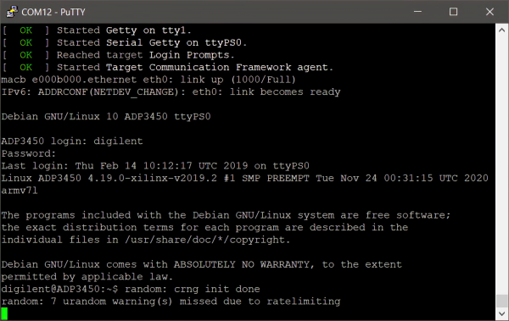
Task: Click the scrollbar up arrow
Action: [x=502, y=30]
